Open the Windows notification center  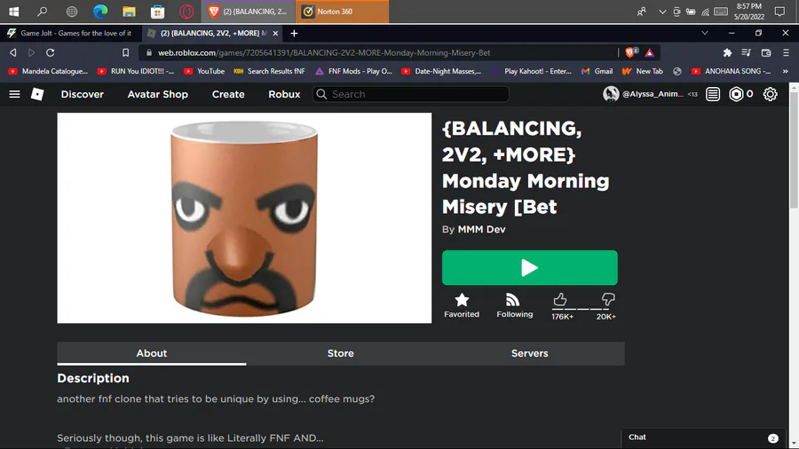[x=779, y=12]
